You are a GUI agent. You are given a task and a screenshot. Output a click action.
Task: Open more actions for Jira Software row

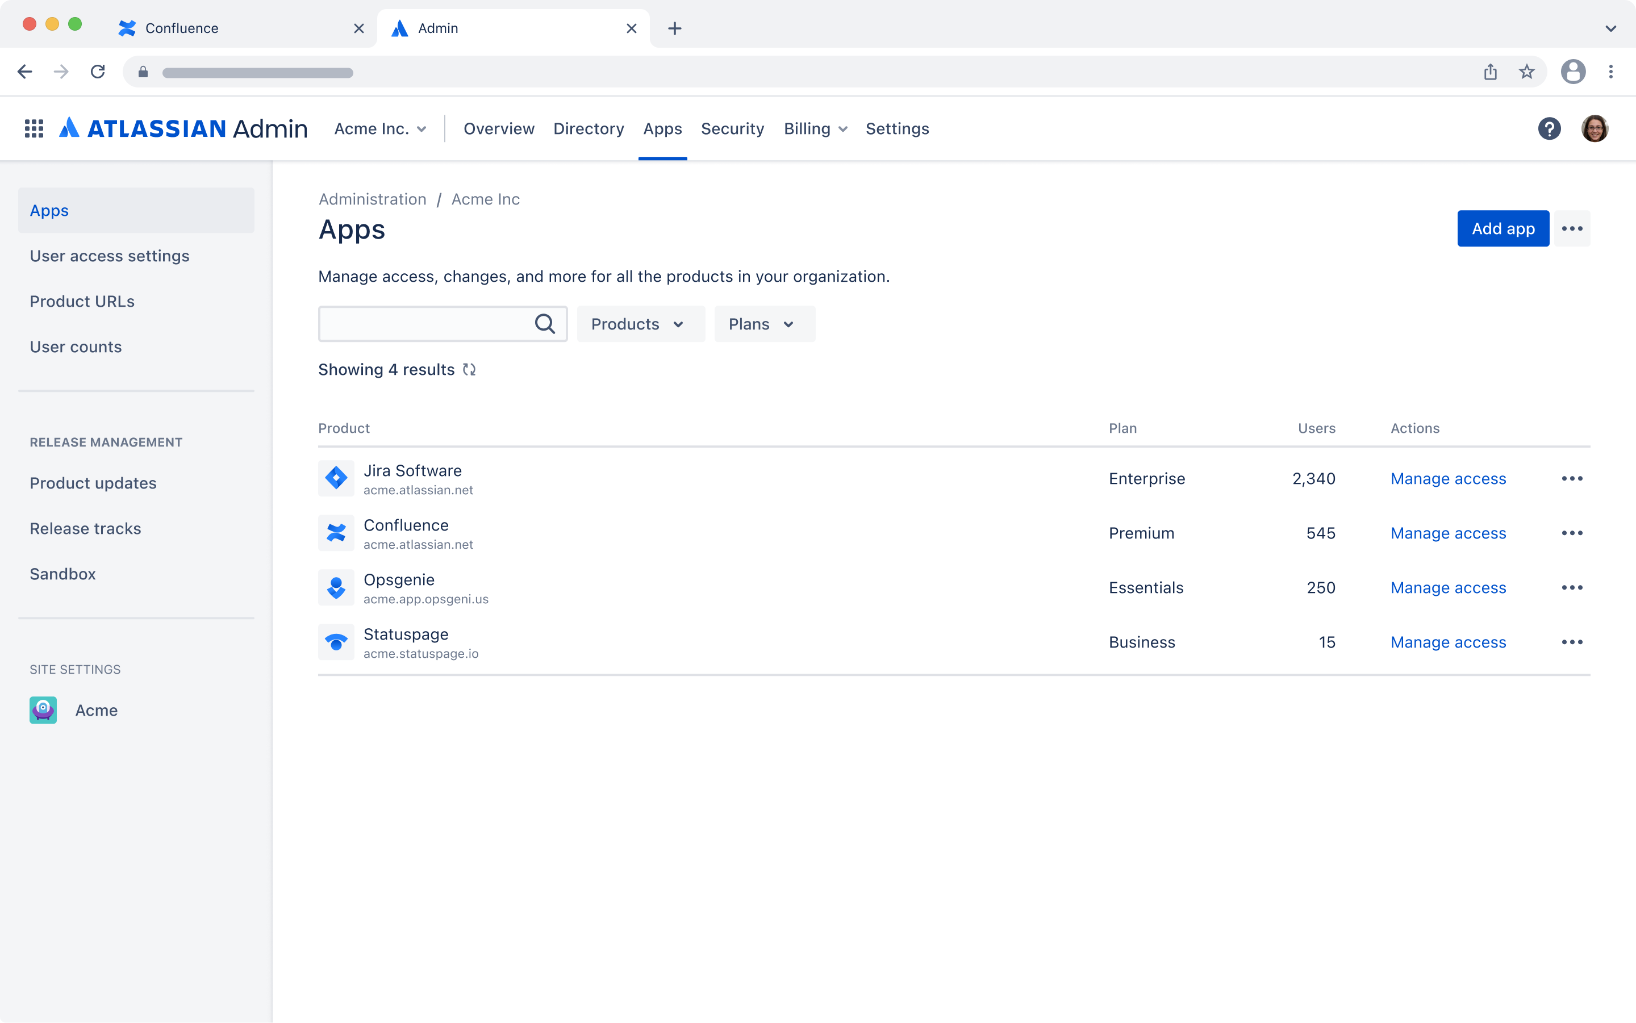[x=1572, y=478]
